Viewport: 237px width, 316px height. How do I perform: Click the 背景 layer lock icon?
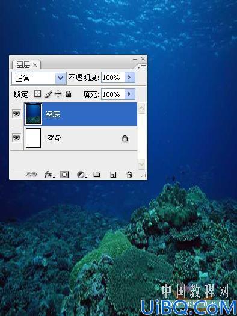click(x=125, y=138)
